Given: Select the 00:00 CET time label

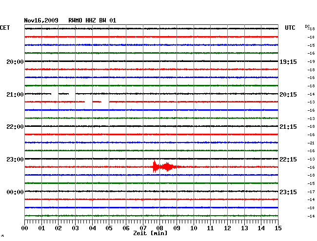Looking at the screenshot, I should (x=15, y=192).
